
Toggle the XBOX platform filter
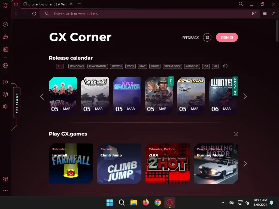(x=131, y=66)
